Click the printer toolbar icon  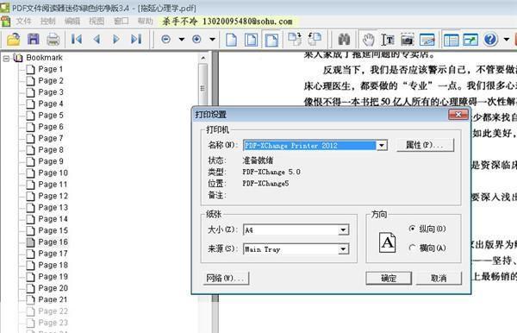(x=53, y=40)
